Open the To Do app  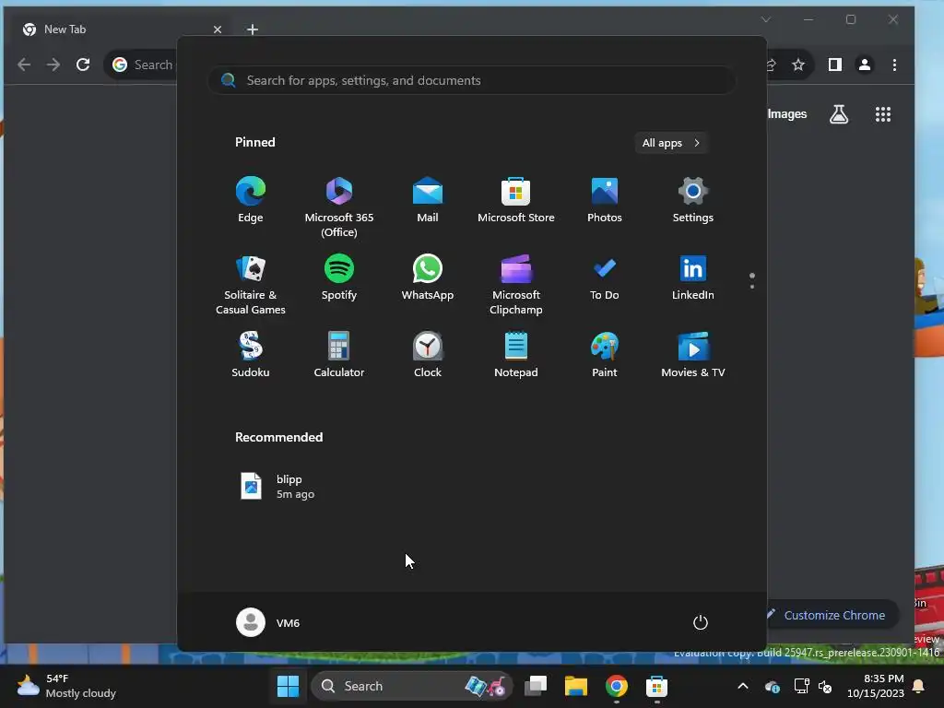(605, 277)
